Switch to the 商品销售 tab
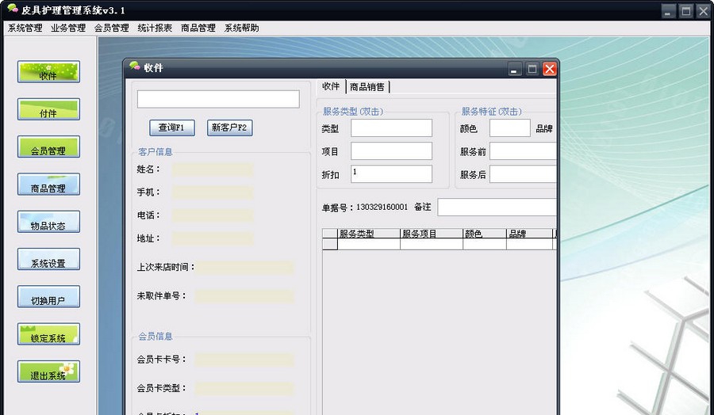Screen dimensions: 714x415 tap(367, 87)
